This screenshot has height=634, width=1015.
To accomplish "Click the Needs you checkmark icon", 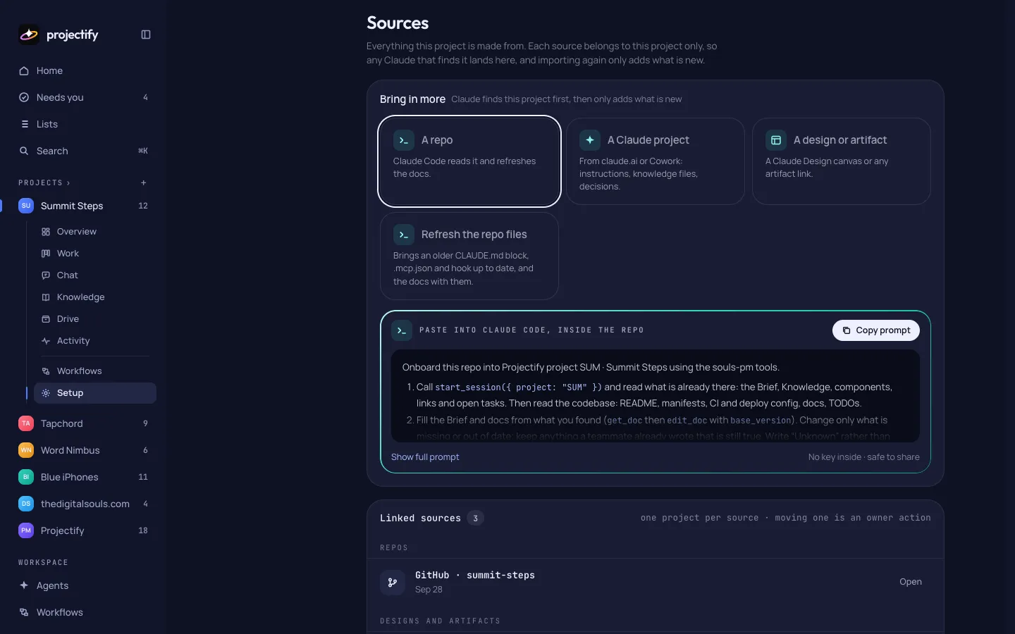I will [x=24, y=97].
